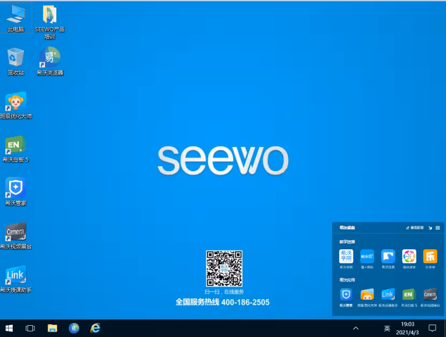446x337 pixels.
Task: Open the 希沃浏览器 globe taskbar icon
Action: (74, 328)
